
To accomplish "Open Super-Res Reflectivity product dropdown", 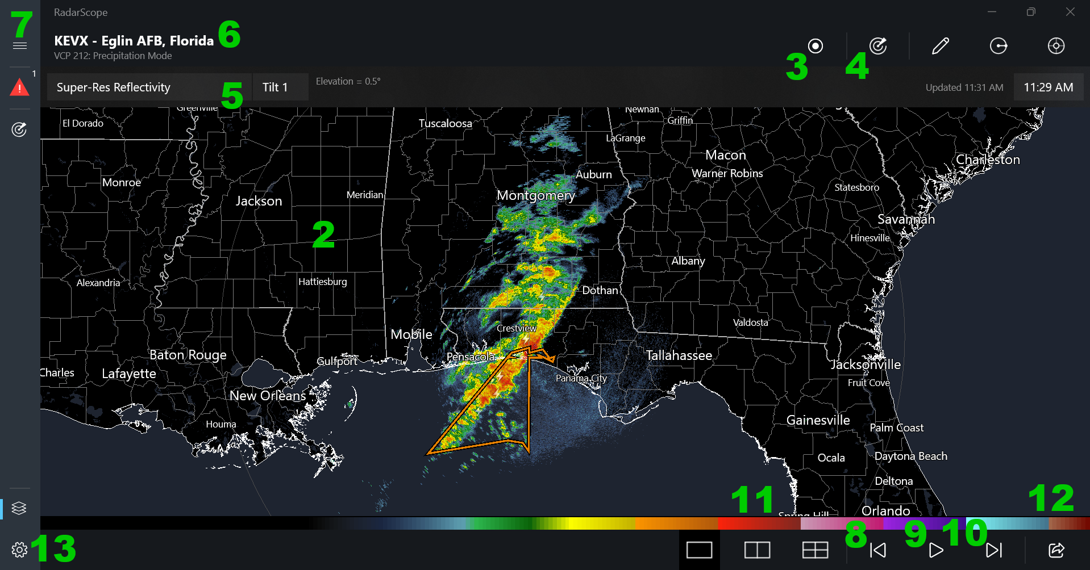I will click(149, 87).
